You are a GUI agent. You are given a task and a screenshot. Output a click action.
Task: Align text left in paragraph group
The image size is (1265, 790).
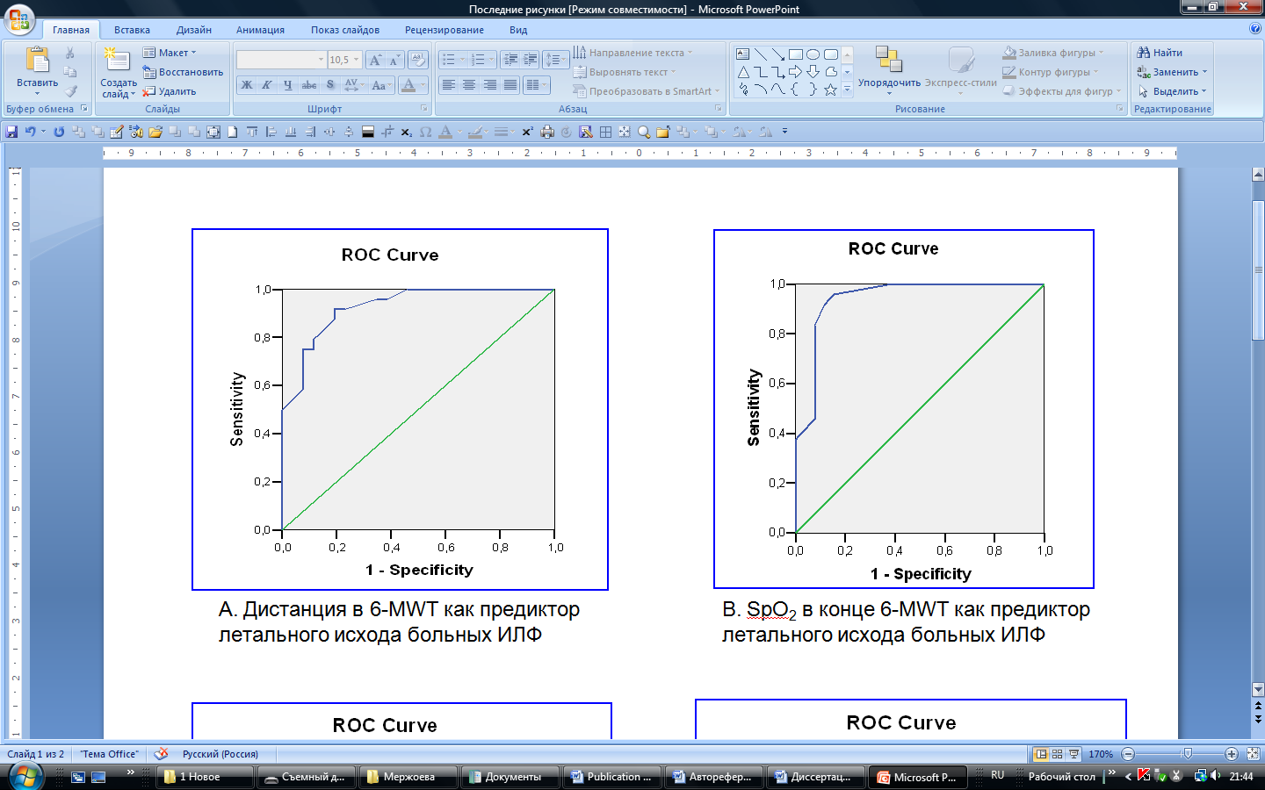pos(448,85)
